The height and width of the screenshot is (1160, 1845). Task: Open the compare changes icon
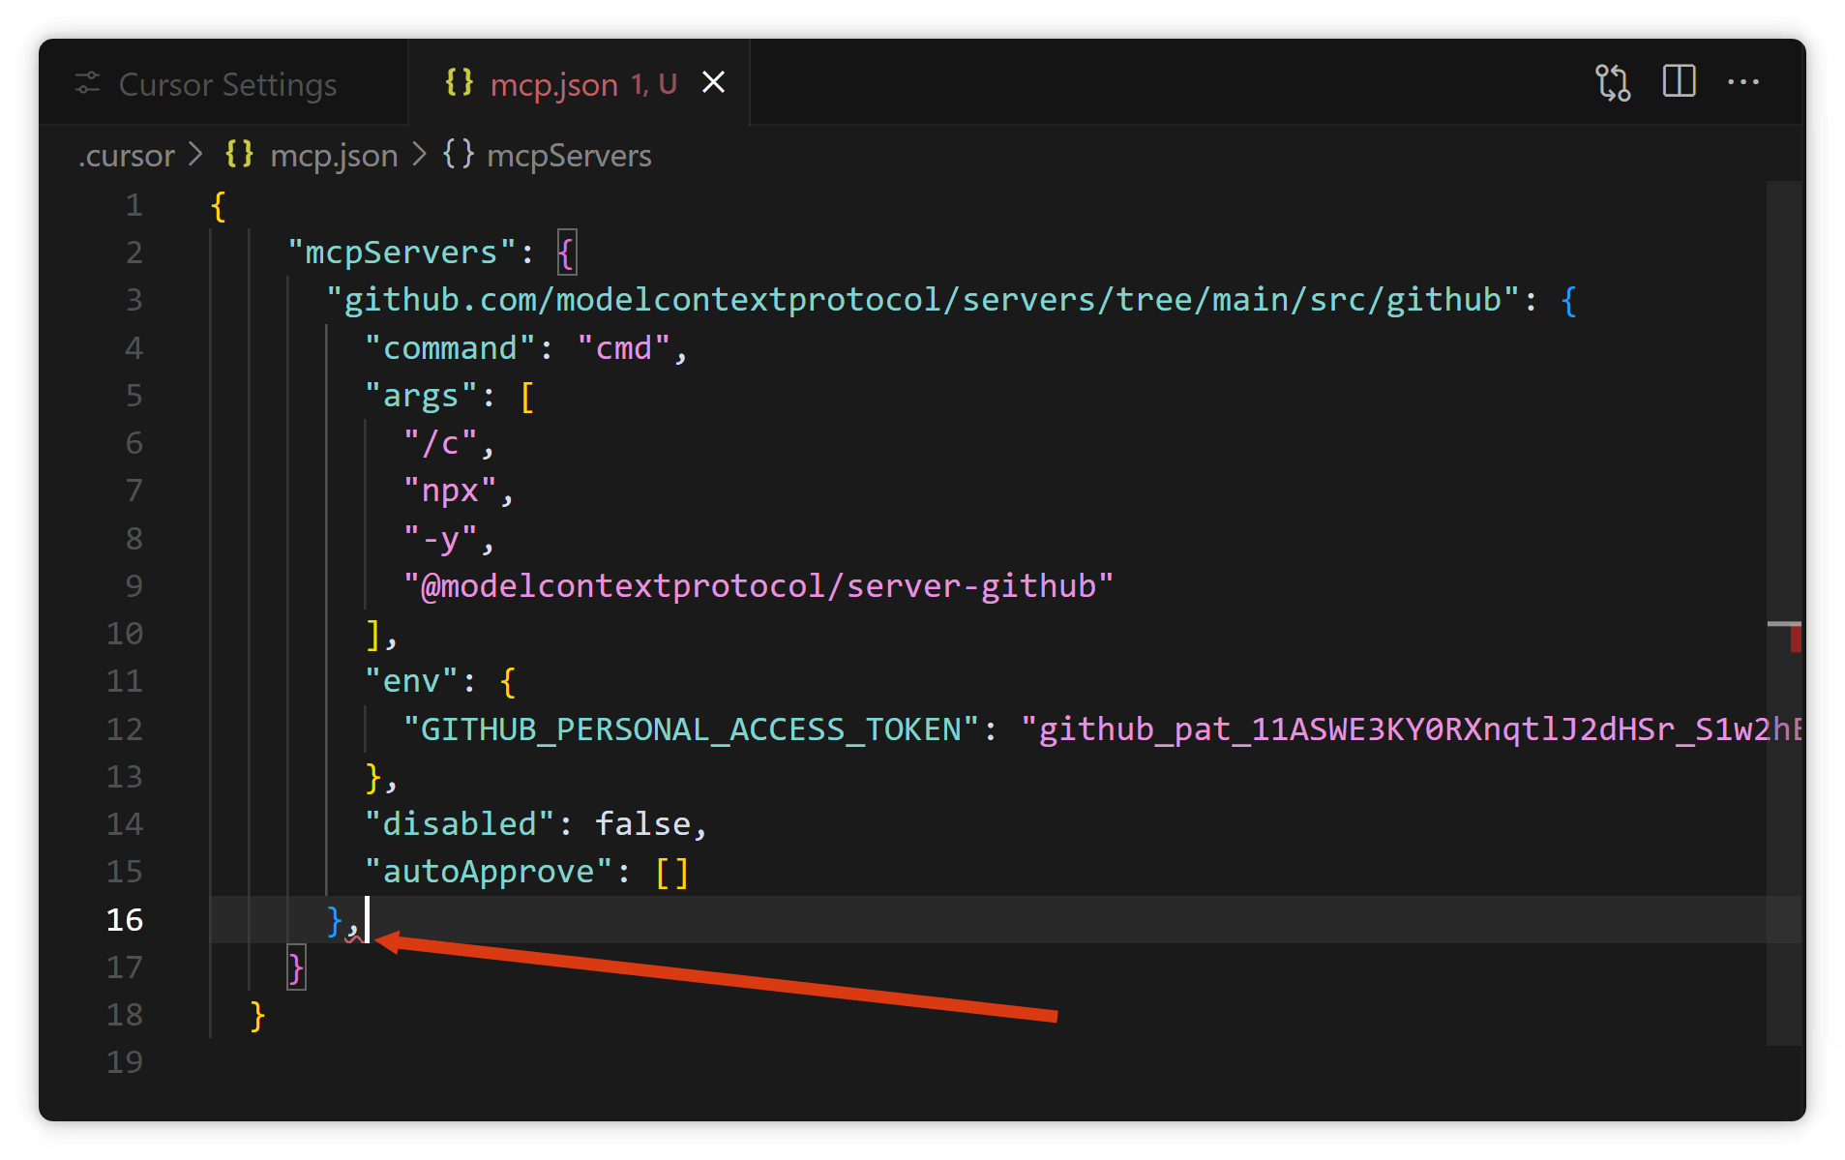point(1613,82)
